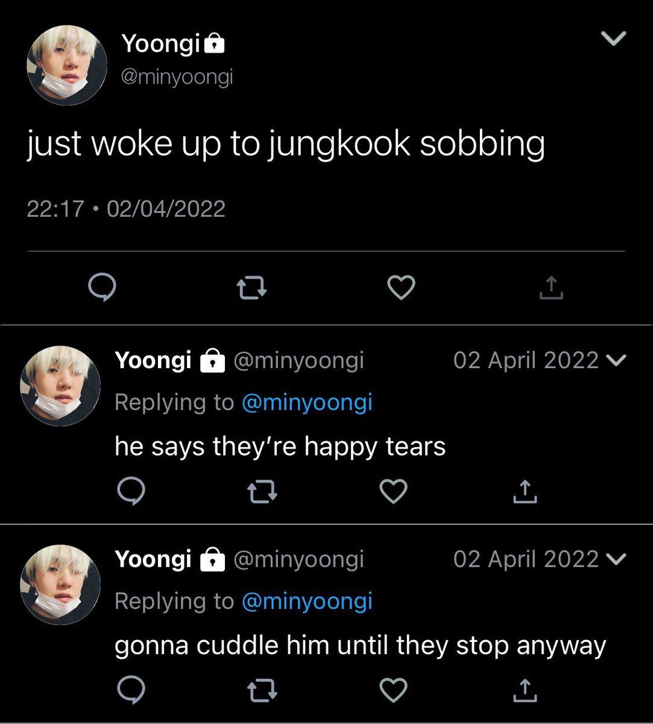Reply to the 'happy tears' tweet
The image size is (653, 724).
tap(130, 491)
